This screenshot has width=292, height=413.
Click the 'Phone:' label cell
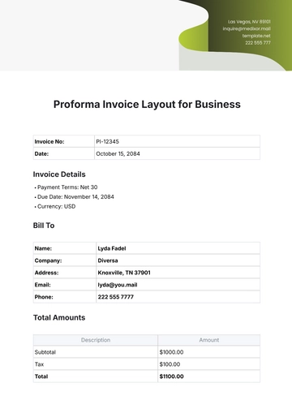[65, 297]
